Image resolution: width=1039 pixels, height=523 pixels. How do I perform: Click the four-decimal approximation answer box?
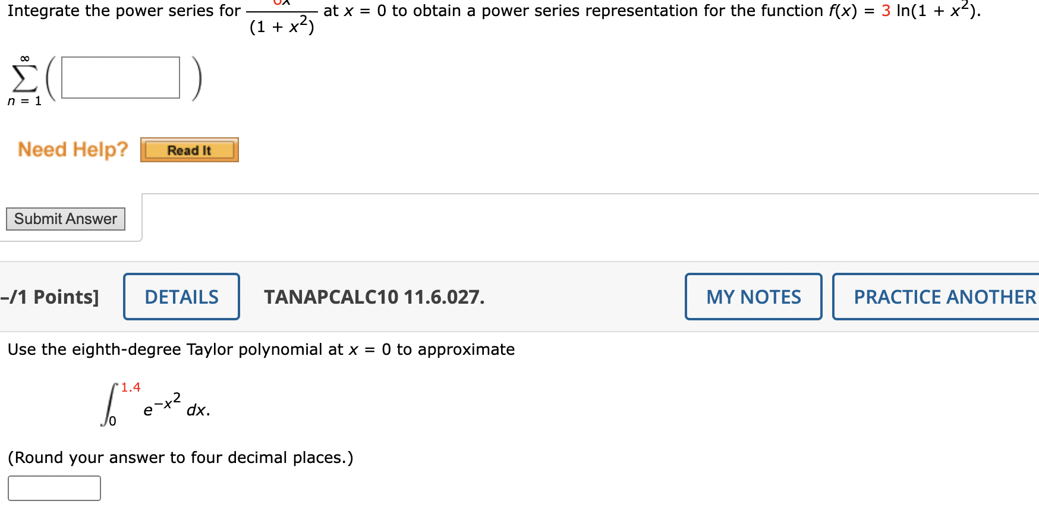(53, 488)
